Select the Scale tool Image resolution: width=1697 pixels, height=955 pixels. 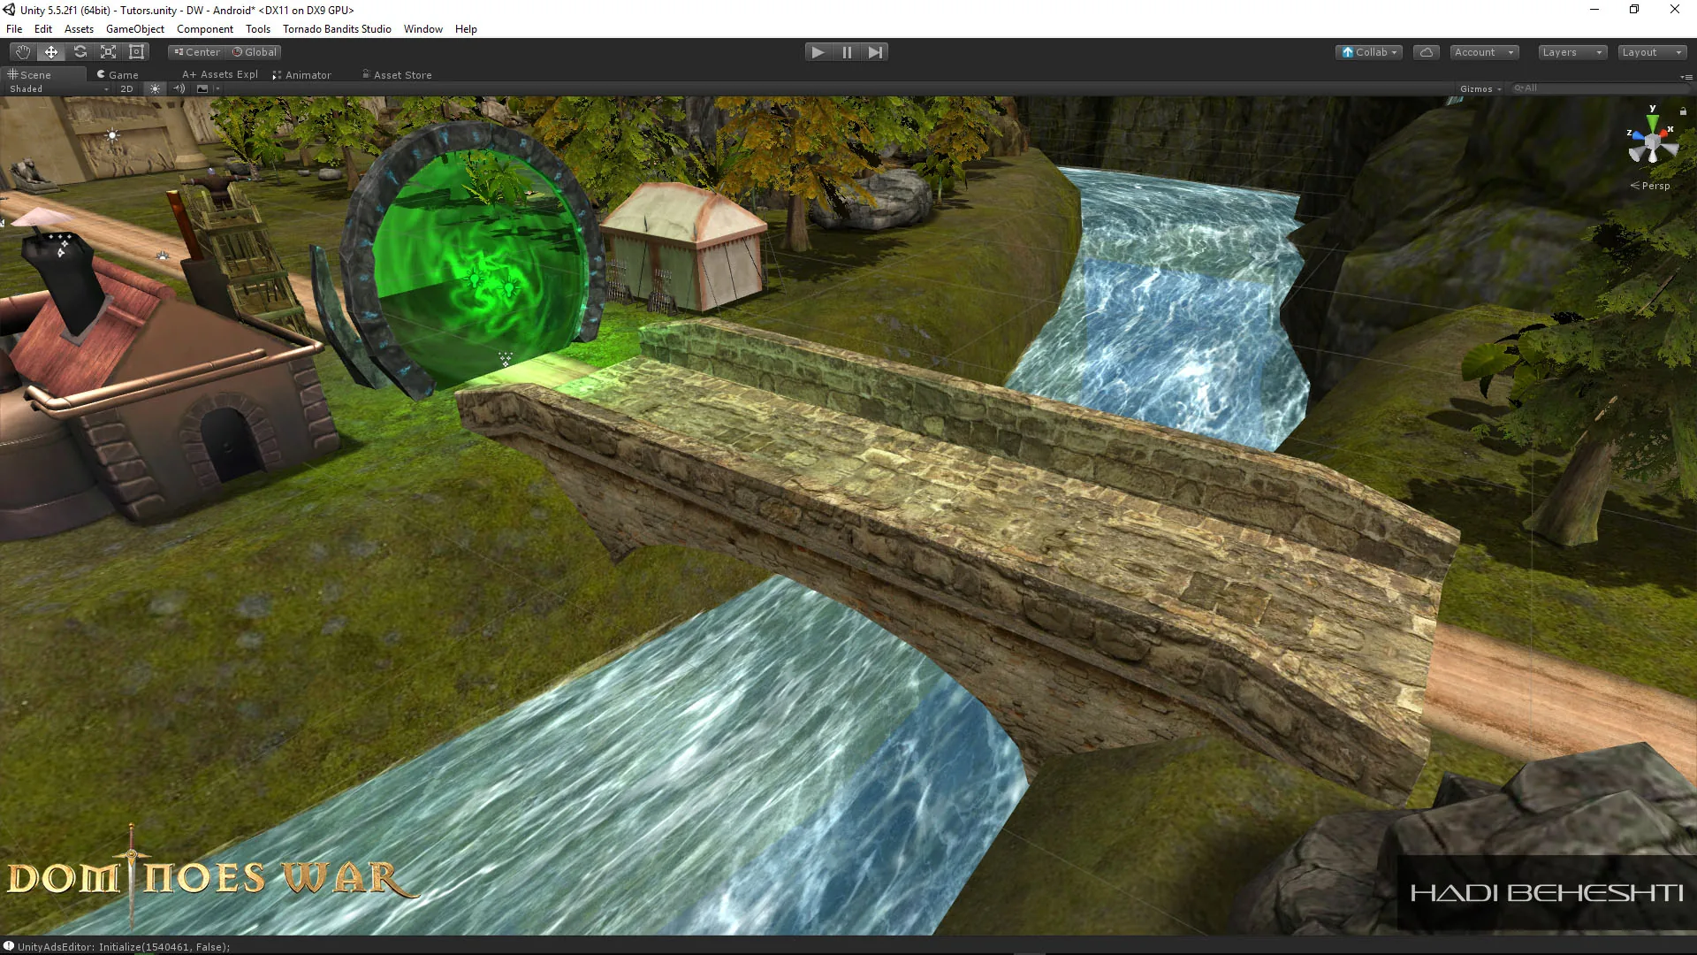(108, 52)
